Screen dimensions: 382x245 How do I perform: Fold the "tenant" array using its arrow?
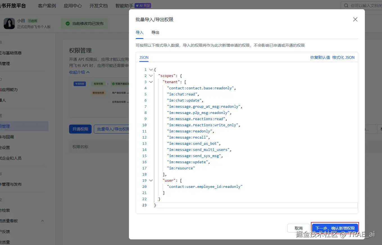point(151,82)
